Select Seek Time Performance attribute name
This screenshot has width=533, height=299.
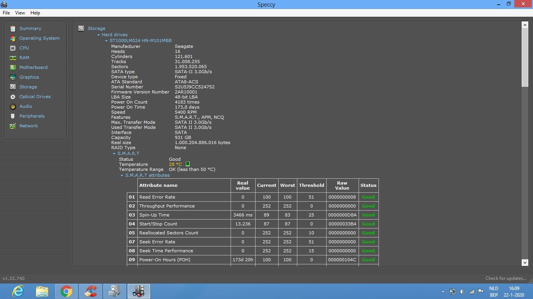[x=166, y=251]
